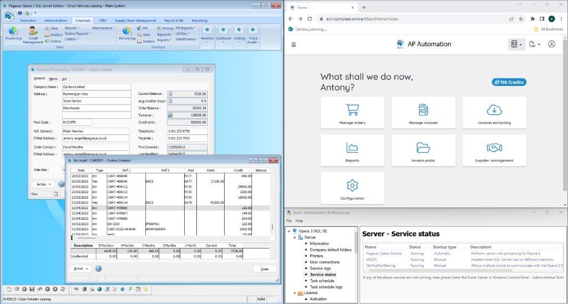Open the Debtor Reports dropdown
The image size is (568, 304).
pyautogui.click(x=78, y=34)
